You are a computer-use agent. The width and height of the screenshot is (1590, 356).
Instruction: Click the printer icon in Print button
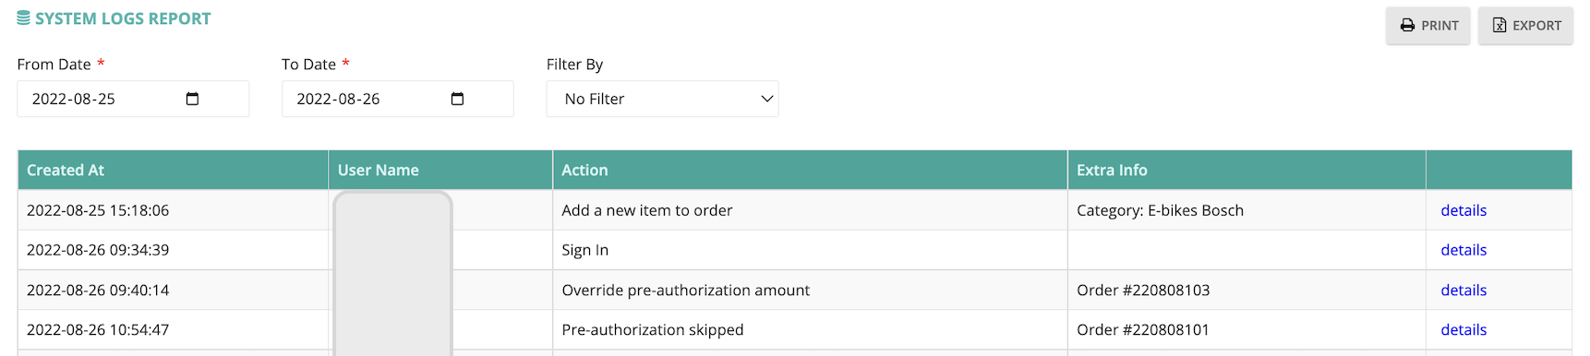click(1407, 25)
